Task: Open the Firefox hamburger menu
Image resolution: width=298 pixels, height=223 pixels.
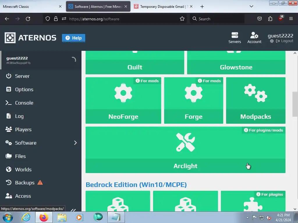Action: click(291, 19)
